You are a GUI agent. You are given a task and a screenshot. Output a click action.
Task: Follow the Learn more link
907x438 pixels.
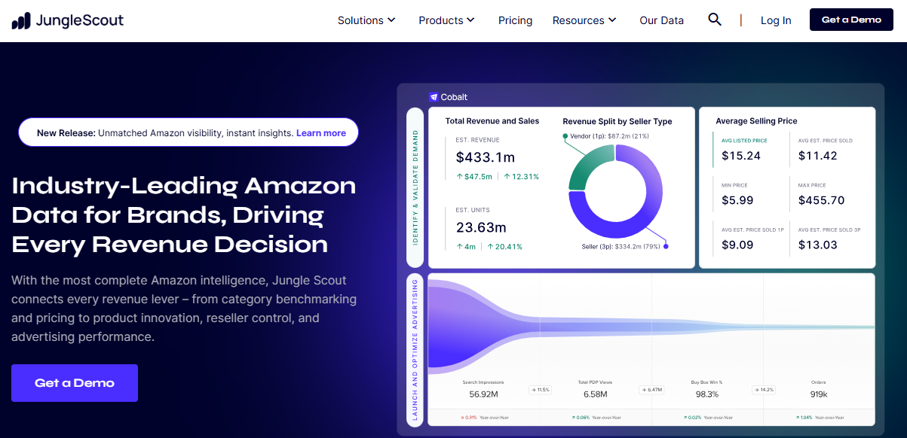point(321,132)
